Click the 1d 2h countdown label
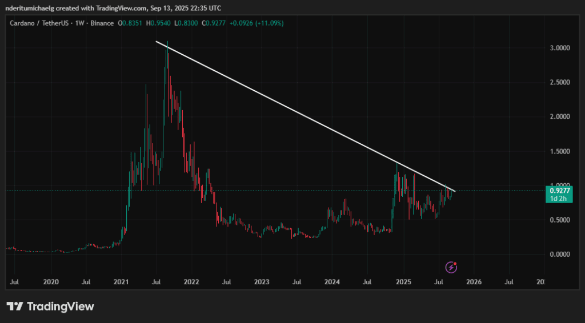The width and height of the screenshot is (585, 323). (x=559, y=199)
